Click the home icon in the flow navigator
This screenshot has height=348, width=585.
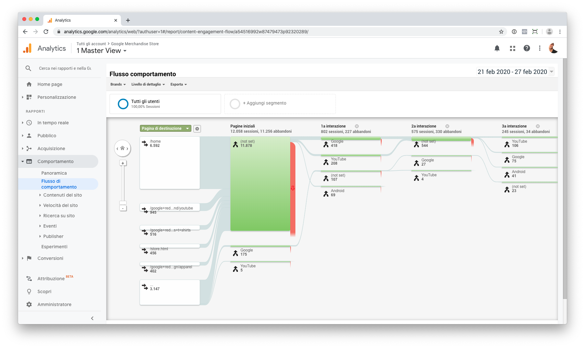(x=122, y=148)
